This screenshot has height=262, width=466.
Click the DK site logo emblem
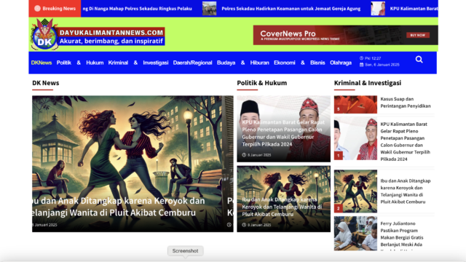[44, 35]
